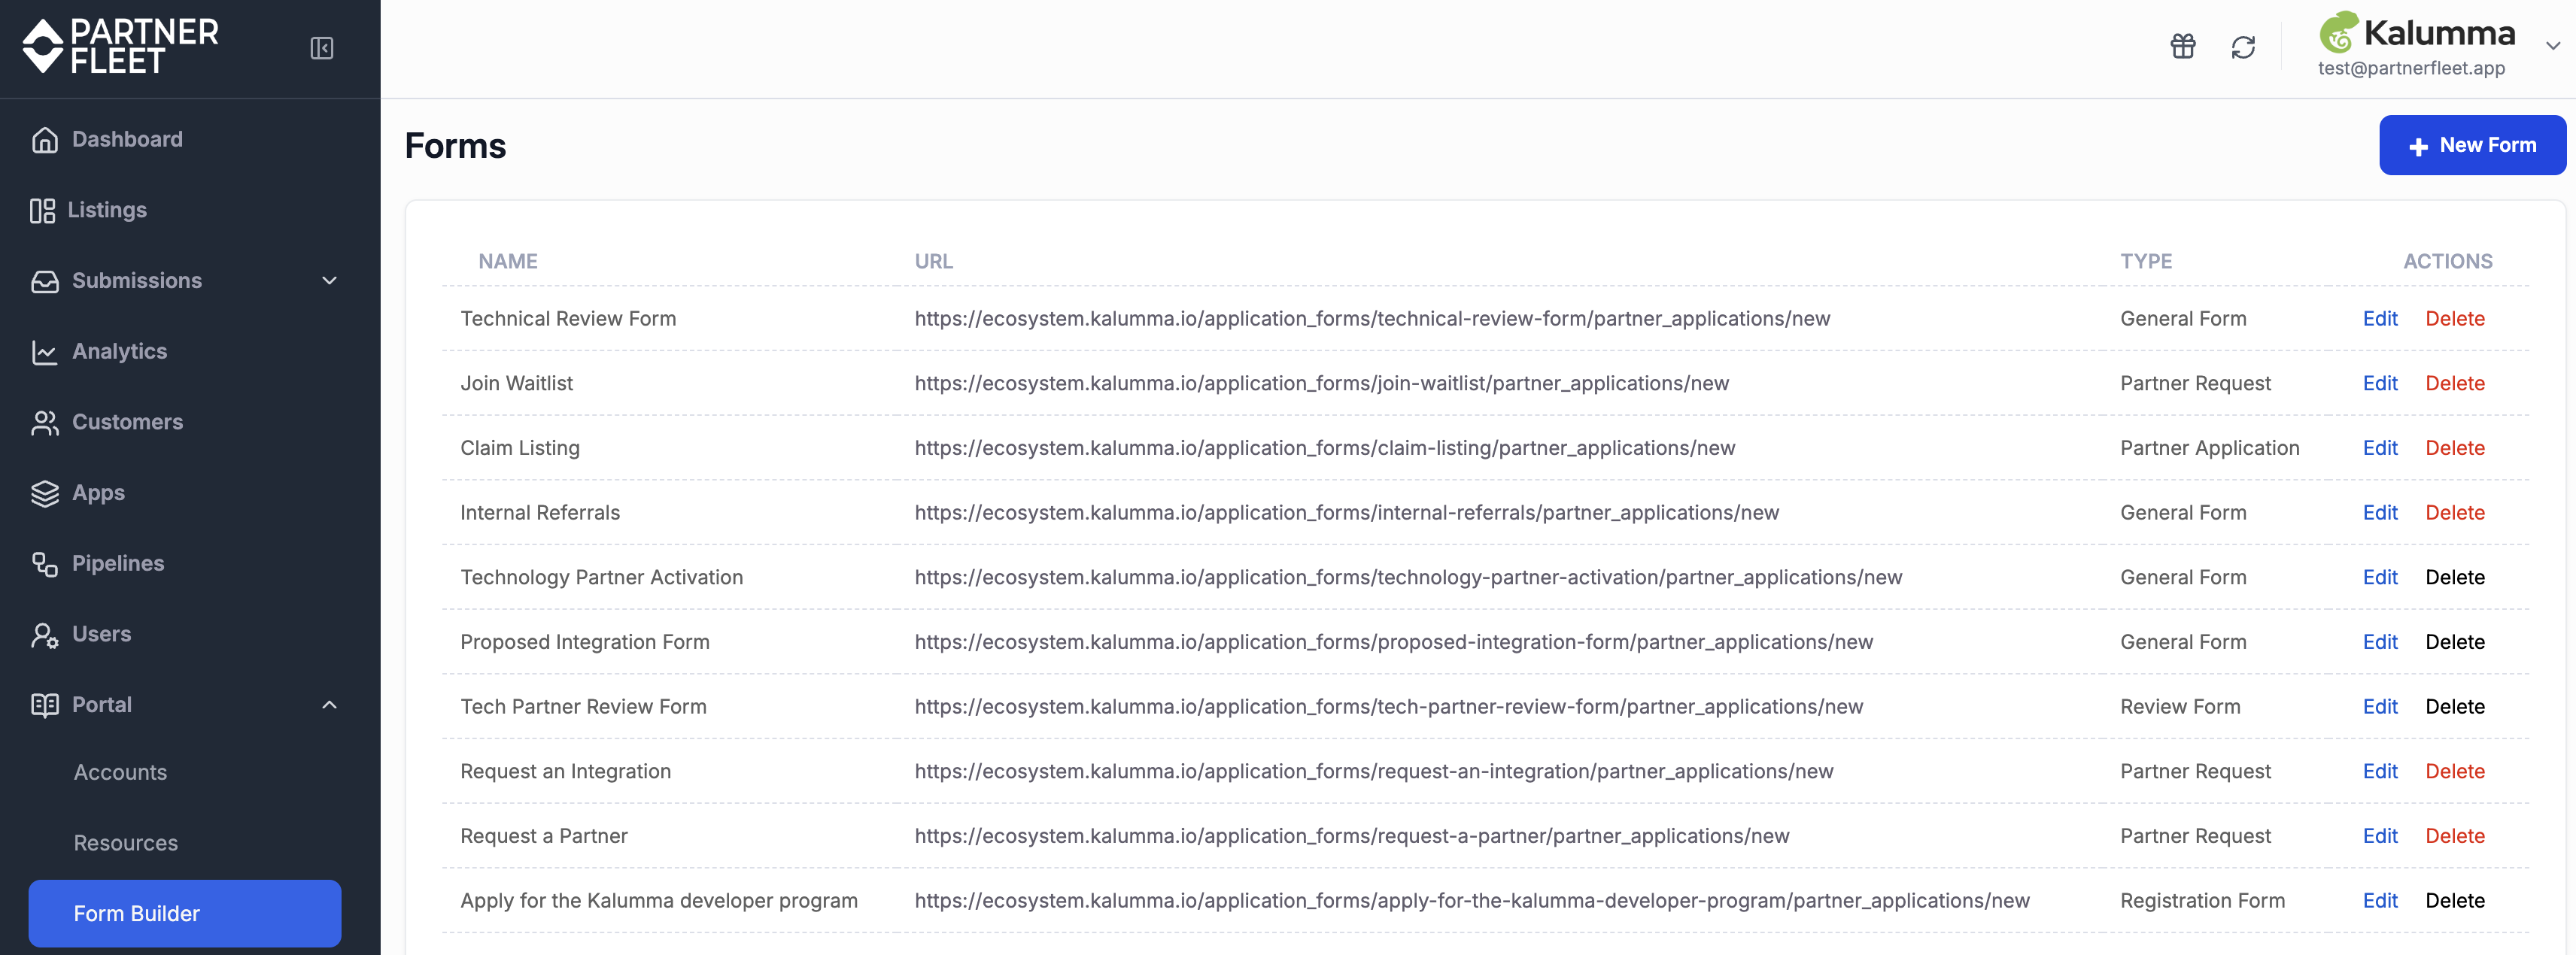This screenshot has width=2576, height=955.
Task: Collapse the Portal menu chevron
Action: [330, 705]
